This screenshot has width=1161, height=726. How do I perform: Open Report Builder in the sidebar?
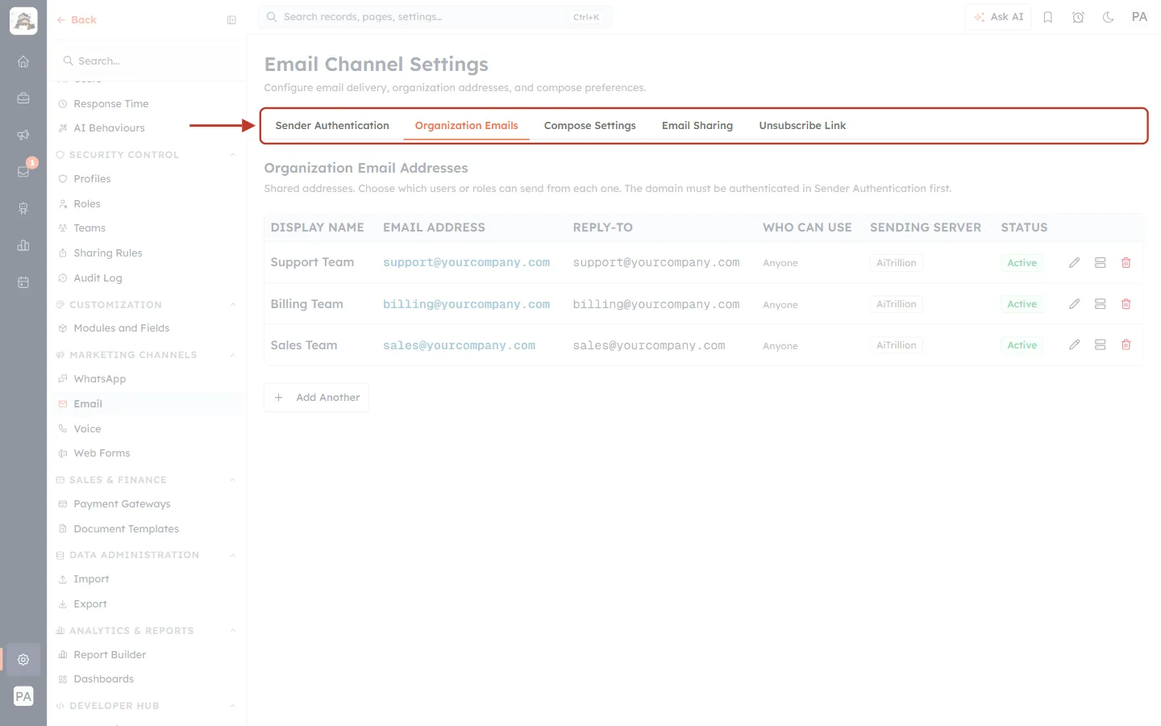click(110, 655)
